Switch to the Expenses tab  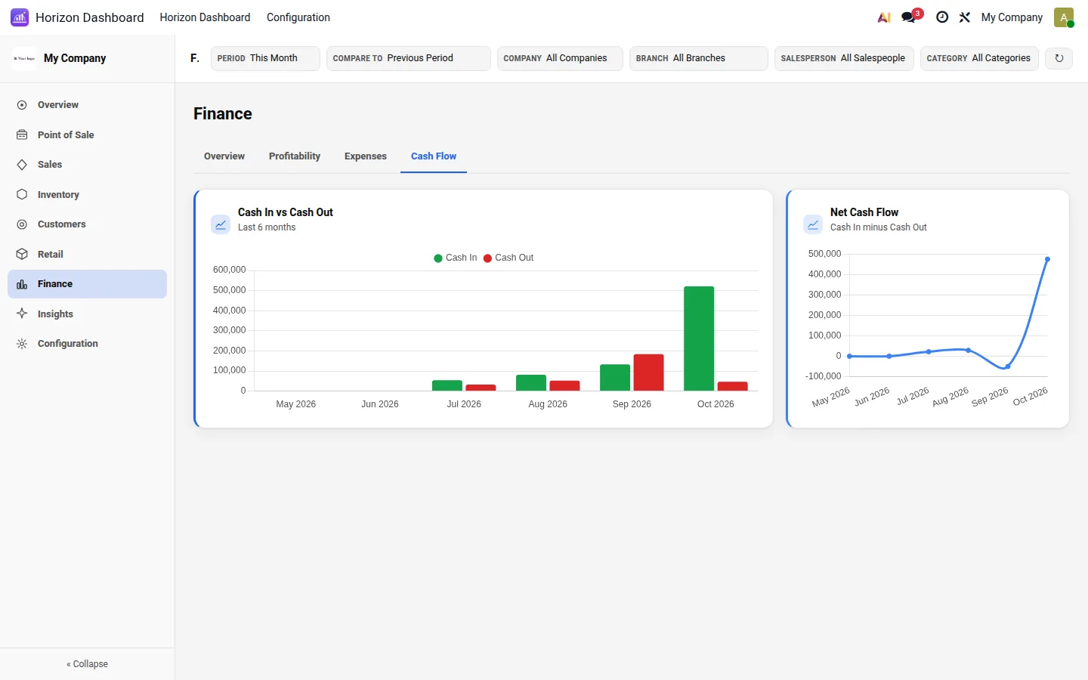click(366, 156)
